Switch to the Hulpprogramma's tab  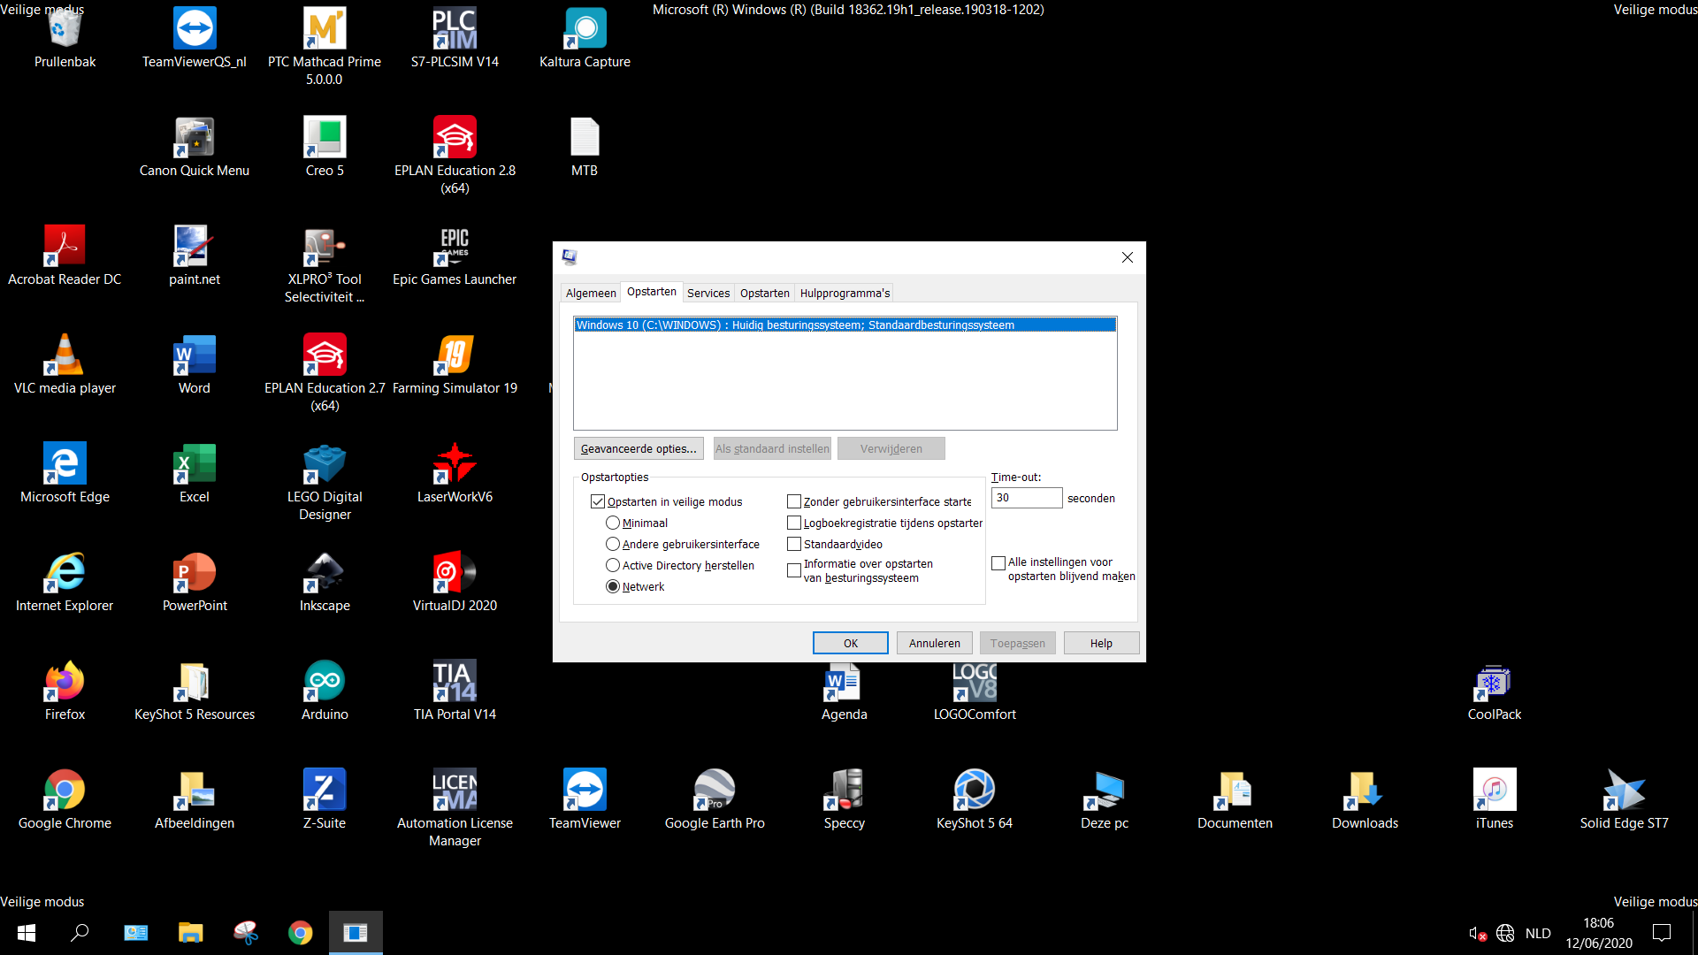point(845,293)
